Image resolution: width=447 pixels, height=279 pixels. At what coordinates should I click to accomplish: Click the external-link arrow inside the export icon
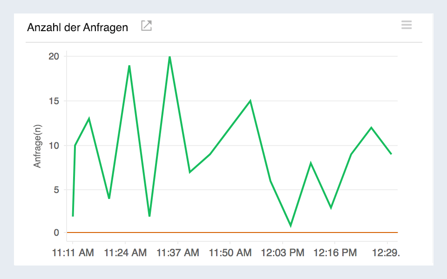[x=148, y=24]
